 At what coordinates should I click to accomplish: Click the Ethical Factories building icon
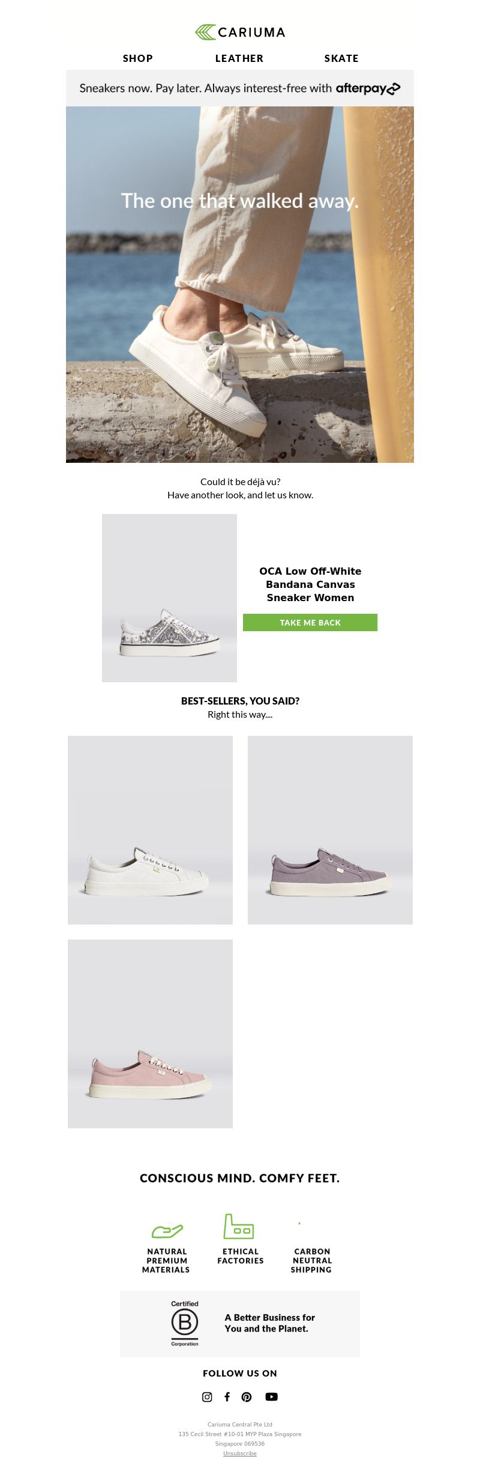pyautogui.click(x=239, y=1226)
